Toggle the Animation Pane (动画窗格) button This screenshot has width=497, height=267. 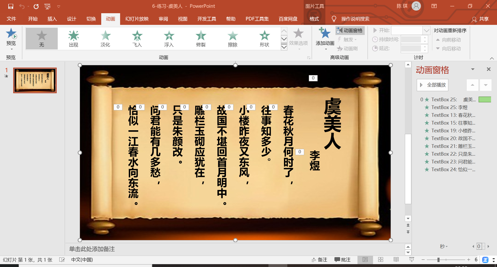pos(350,31)
